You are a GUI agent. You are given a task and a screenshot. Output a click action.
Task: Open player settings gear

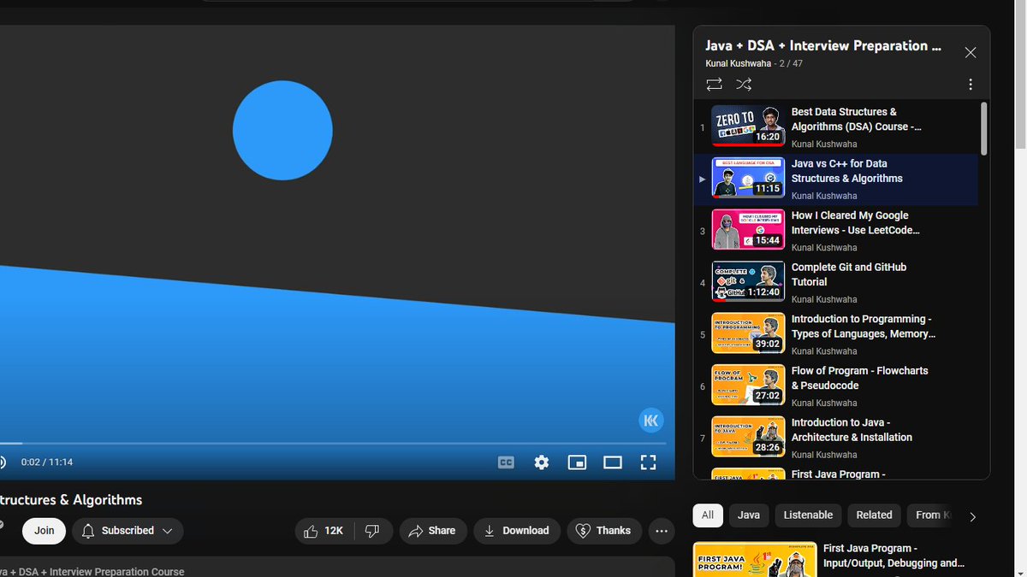click(x=542, y=462)
